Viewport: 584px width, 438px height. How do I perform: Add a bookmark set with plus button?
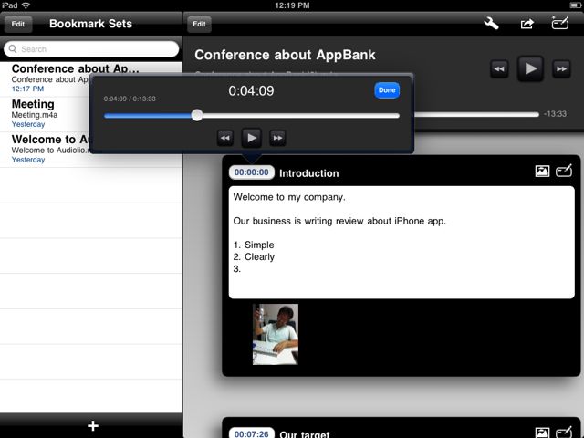(x=93, y=426)
